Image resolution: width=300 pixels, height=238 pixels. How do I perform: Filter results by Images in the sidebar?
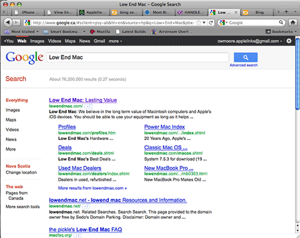click(x=13, y=110)
